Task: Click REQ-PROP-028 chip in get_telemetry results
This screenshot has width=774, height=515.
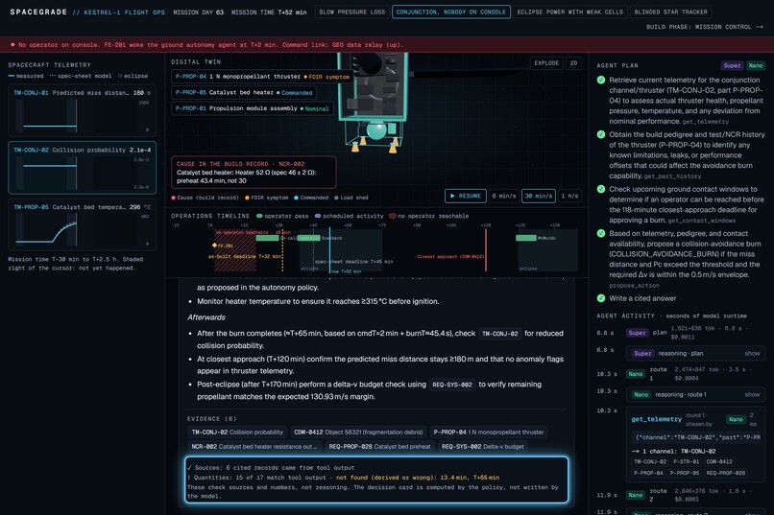Action: pyautogui.click(x=725, y=473)
